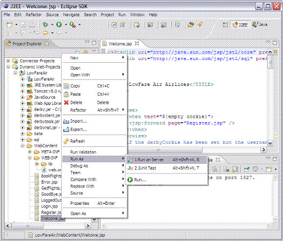Viewport: 283px width, 241px height.
Task: Maximize the editor area panel
Action: pos(275,43)
